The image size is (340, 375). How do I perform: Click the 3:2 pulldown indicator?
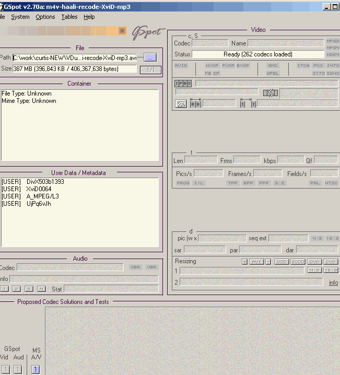tap(279, 183)
